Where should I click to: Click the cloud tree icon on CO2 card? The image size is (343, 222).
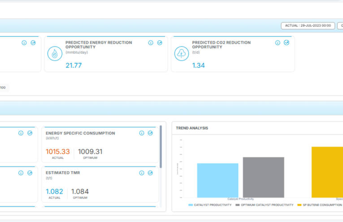point(182,53)
